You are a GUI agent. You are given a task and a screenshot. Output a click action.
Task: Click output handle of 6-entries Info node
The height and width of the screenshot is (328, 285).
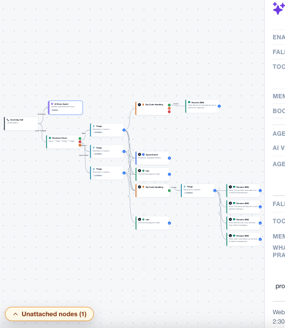coord(170,174)
